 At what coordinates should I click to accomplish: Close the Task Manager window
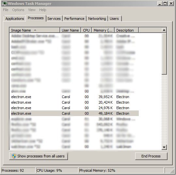point(171,4)
